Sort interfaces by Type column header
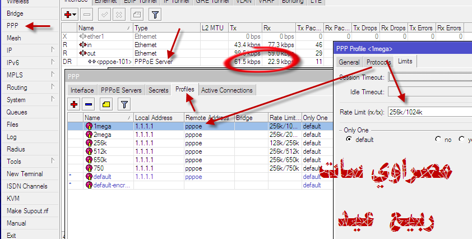The width and height of the screenshot is (472, 239). tap(166, 28)
